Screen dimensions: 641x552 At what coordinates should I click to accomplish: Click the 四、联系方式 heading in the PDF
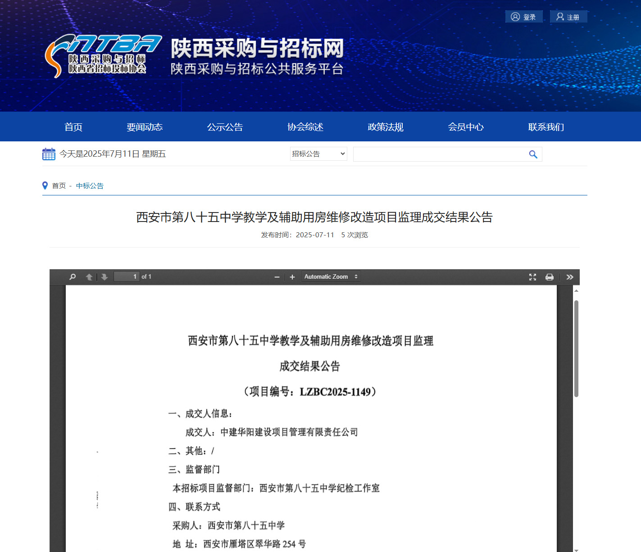[x=194, y=507]
